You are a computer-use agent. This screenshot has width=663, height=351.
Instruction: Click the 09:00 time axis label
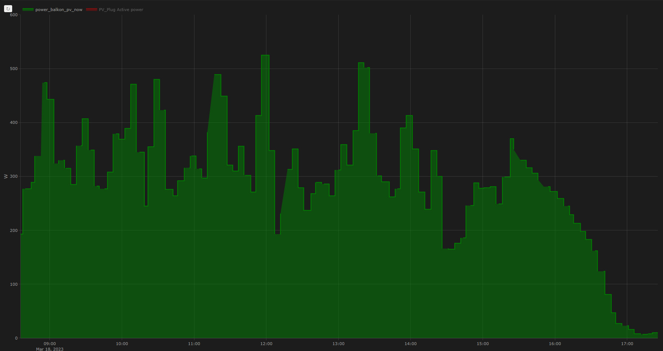tap(50, 344)
